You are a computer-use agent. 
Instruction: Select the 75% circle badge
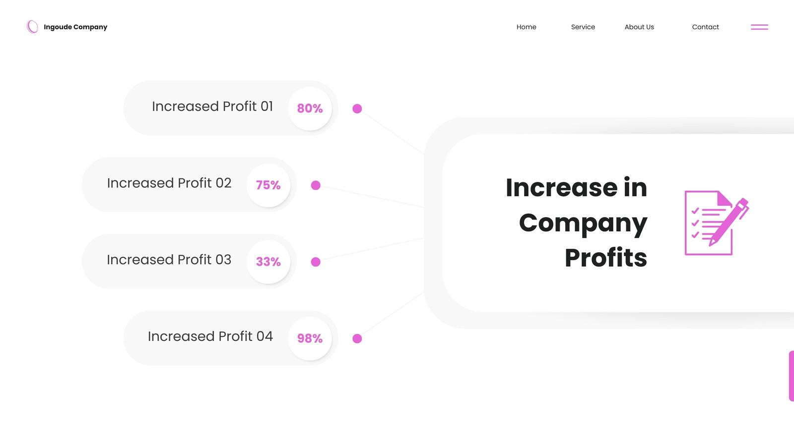(x=268, y=185)
